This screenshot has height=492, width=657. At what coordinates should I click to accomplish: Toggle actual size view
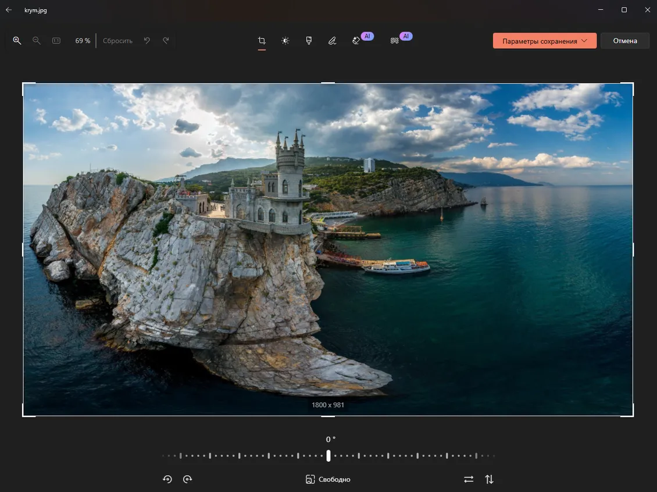pyautogui.click(x=56, y=40)
